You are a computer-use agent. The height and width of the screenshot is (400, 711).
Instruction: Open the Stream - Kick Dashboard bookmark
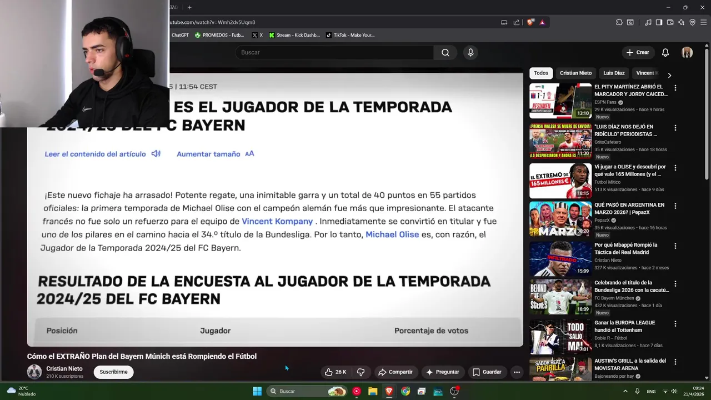[294, 35]
